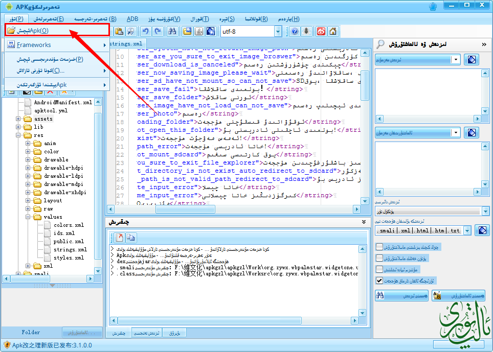Screen dimensions: 493x352
Task: Click the Java coffee cup toolbar icon
Action: [199, 31]
